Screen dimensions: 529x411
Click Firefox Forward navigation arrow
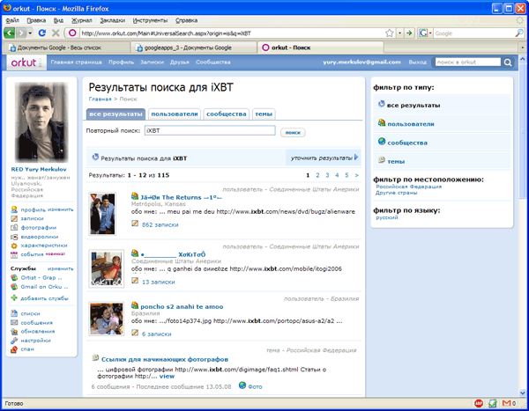coord(21,33)
